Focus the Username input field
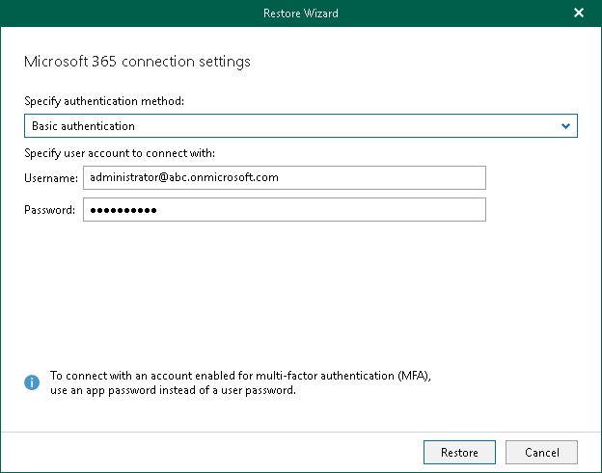 [x=284, y=177]
